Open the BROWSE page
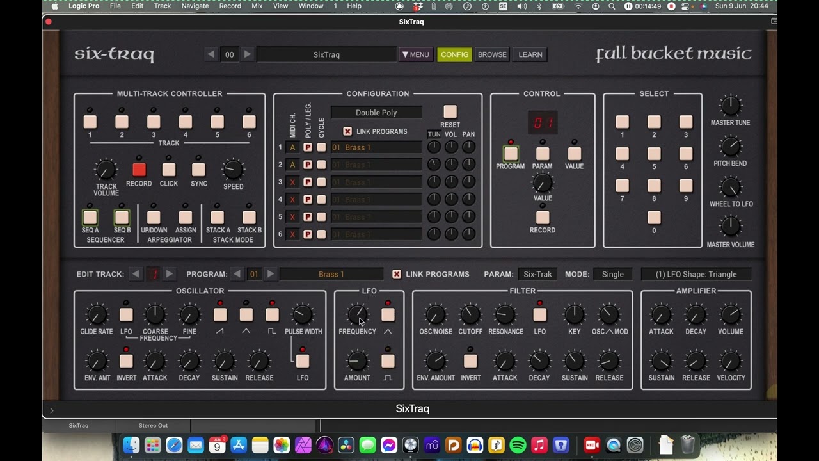819x461 pixels. (x=492, y=54)
